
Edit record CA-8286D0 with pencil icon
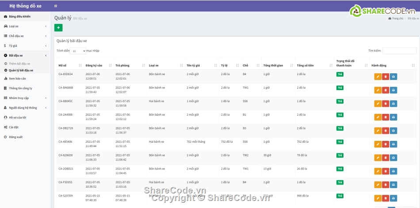pyautogui.click(x=378, y=158)
